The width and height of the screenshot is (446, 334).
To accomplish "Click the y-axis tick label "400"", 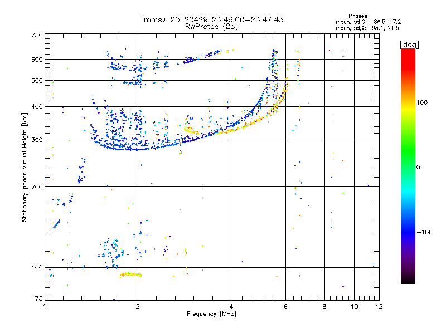I will coord(37,106).
